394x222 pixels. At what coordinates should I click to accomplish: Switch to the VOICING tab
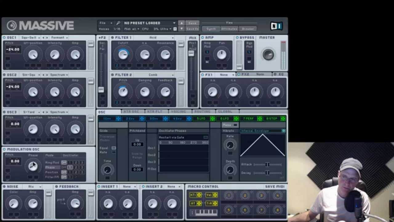(179, 112)
